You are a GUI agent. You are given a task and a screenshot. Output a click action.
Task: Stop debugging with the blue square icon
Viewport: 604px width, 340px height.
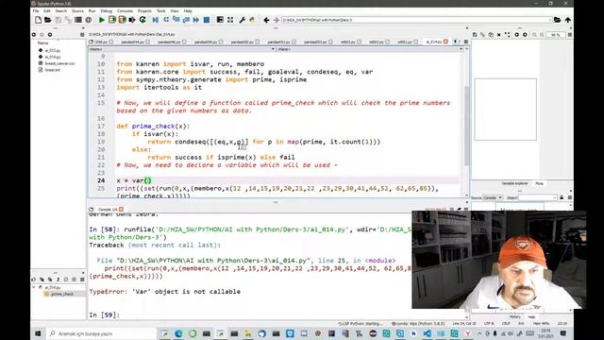[x=207, y=20]
